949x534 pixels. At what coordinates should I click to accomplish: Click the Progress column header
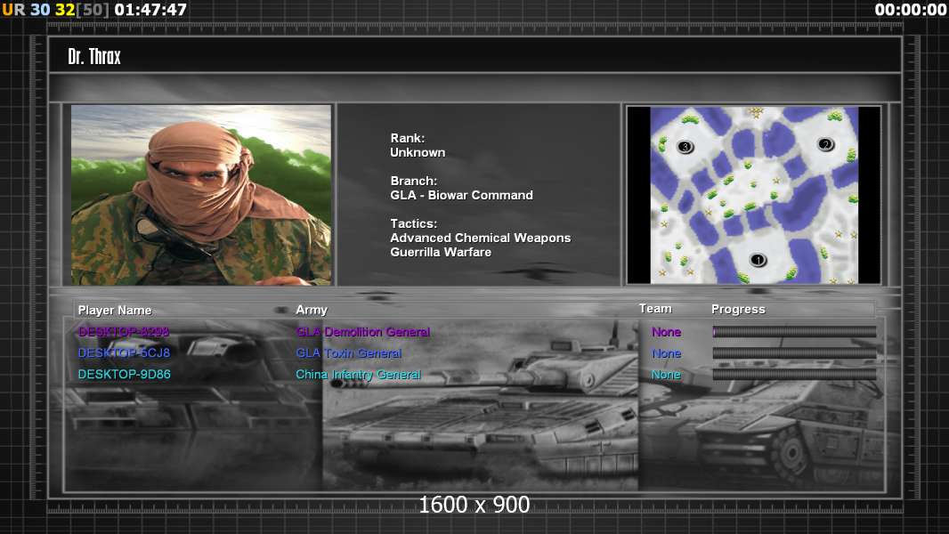coord(738,309)
